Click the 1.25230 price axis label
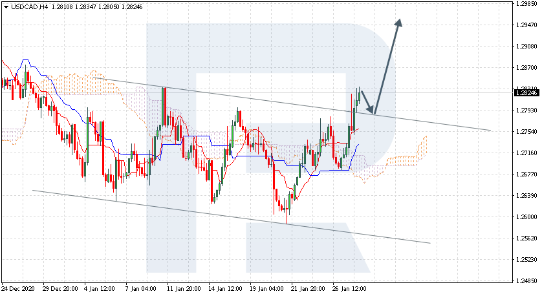The height and width of the screenshot is (296, 542). pyautogui.click(x=526, y=259)
